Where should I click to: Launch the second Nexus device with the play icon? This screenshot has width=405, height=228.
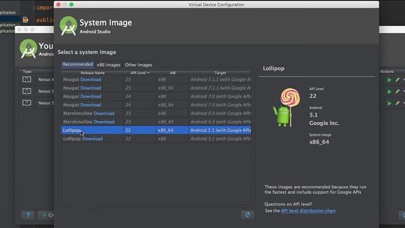pyautogui.click(x=390, y=91)
